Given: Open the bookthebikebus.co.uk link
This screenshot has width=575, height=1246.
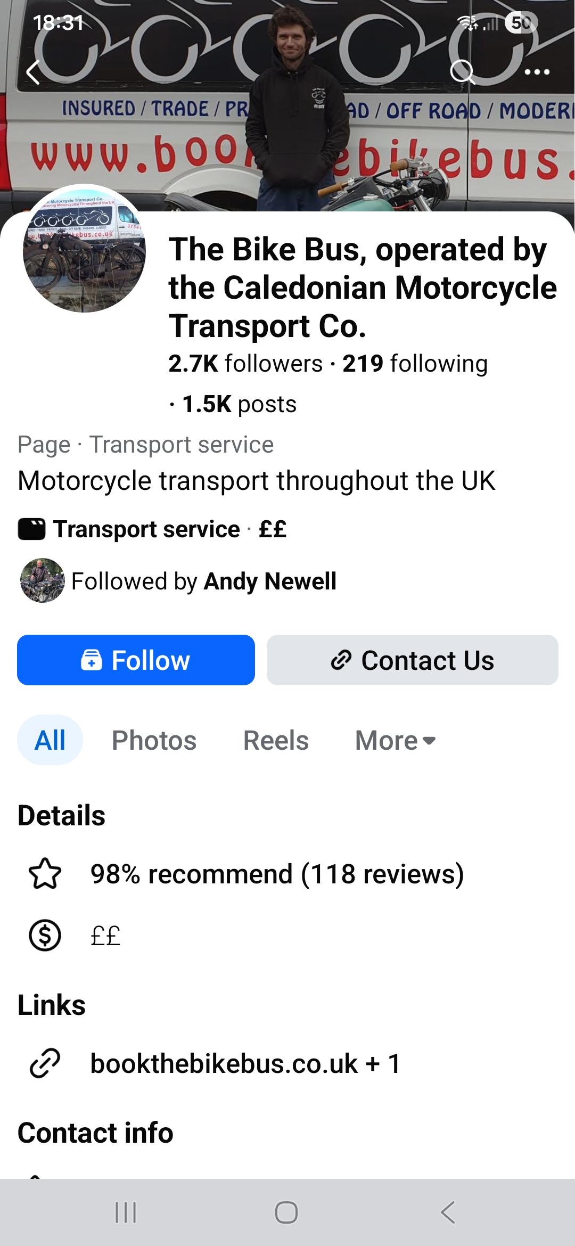Looking at the screenshot, I should click(224, 1063).
